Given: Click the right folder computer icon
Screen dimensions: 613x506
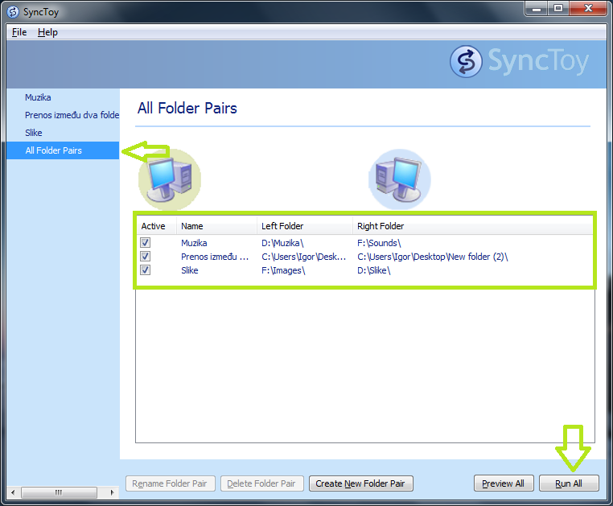Looking at the screenshot, I should 400,179.
